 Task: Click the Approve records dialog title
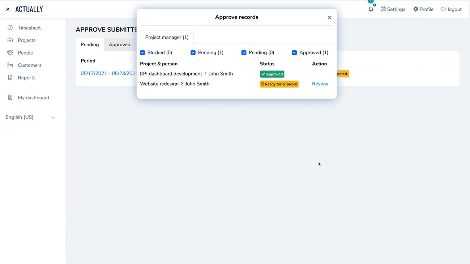[237, 17]
